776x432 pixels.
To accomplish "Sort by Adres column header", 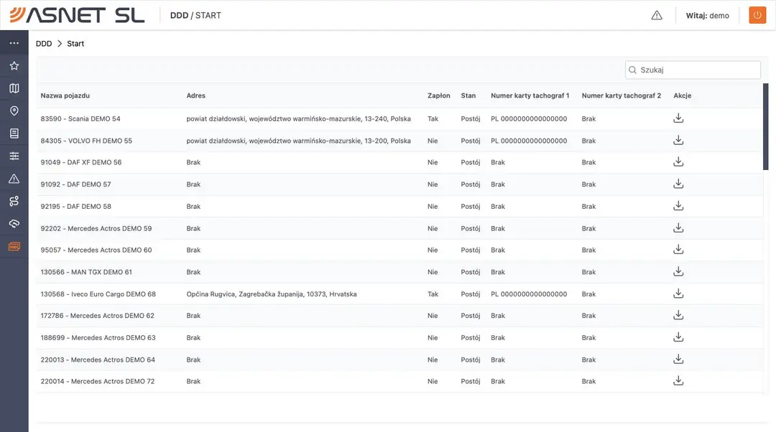I will tap(196, 95).
